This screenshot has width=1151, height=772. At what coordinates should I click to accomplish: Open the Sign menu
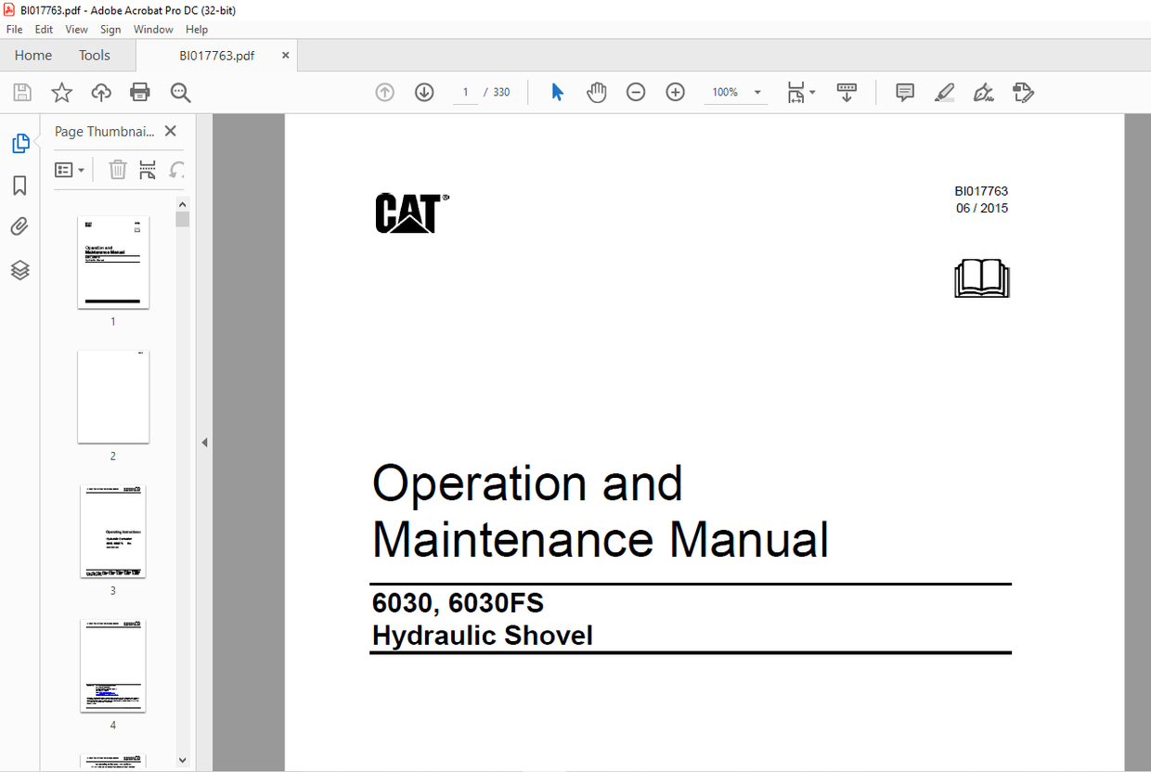pyautogui.click(x=110, y=29)
